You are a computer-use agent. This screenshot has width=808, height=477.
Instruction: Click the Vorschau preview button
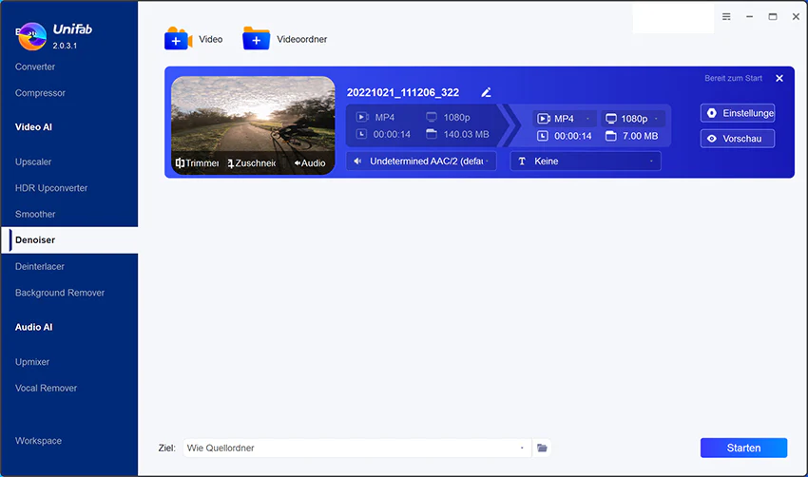(x=738, y=139)
